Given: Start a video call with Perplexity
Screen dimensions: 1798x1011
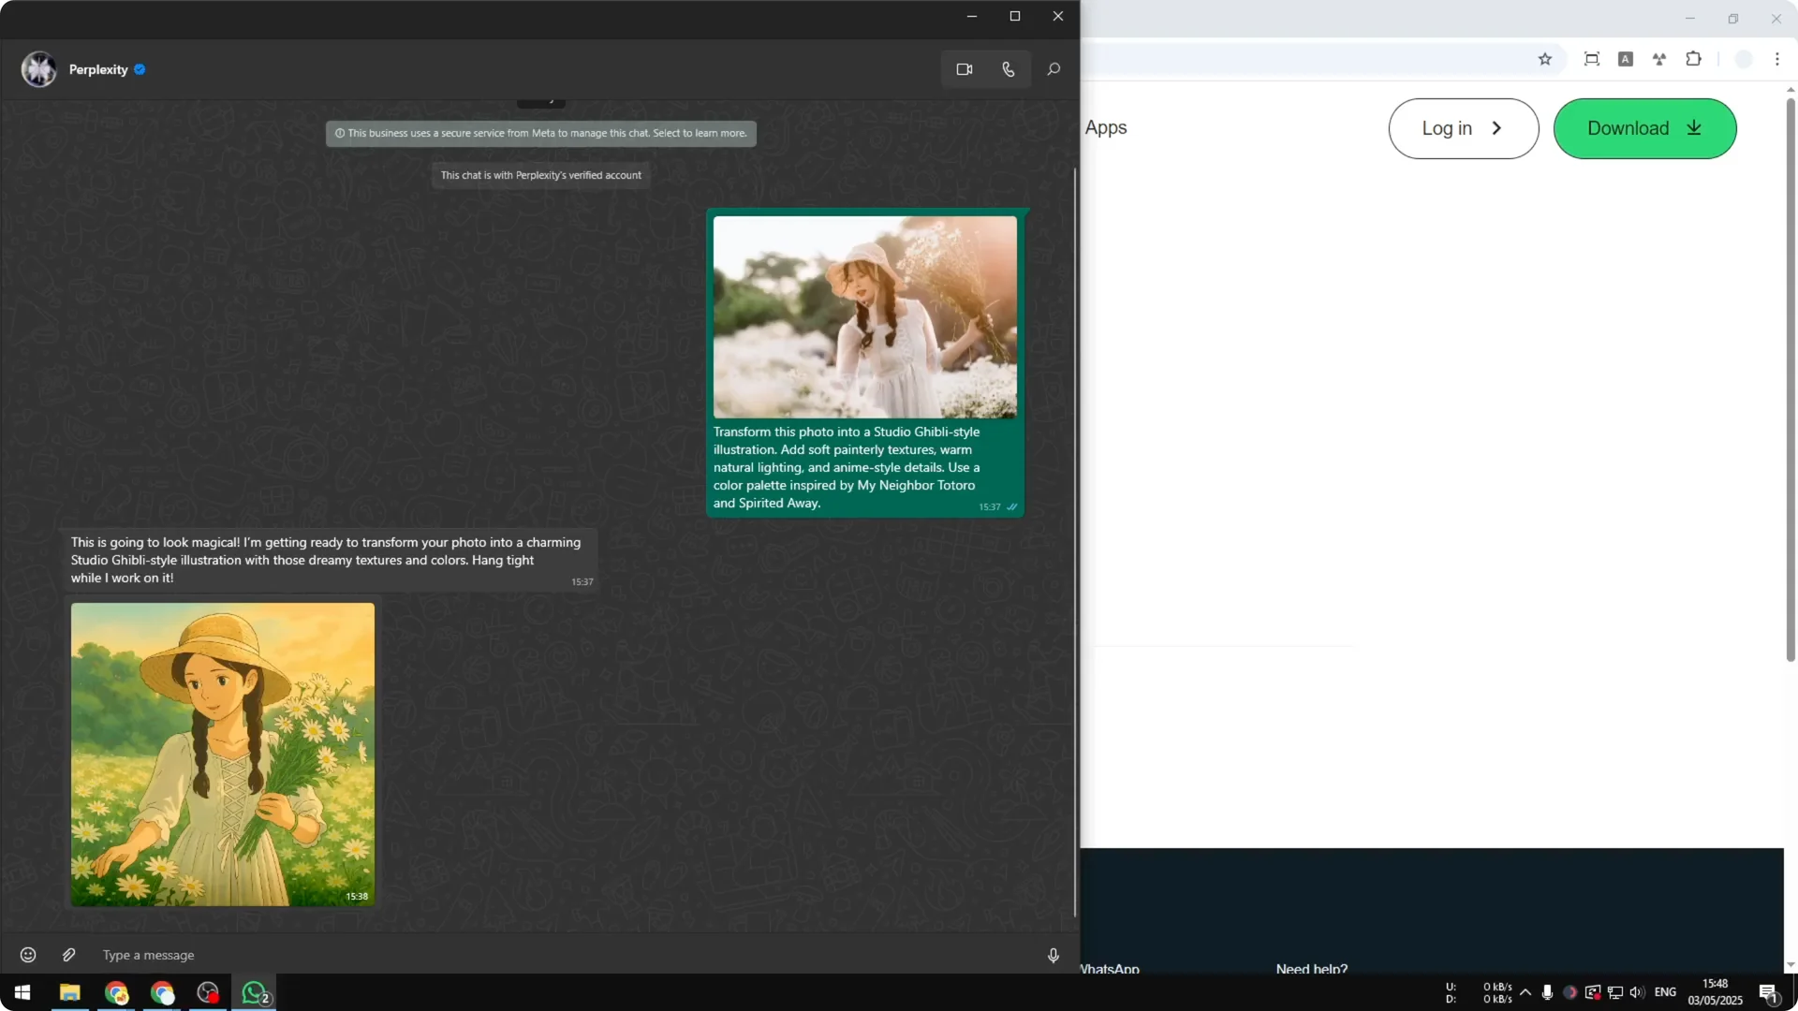Looking at the screenshot, I should pyautogui.click(x=965, y=69).
